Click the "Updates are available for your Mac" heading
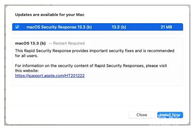 [x=50, y=15]
